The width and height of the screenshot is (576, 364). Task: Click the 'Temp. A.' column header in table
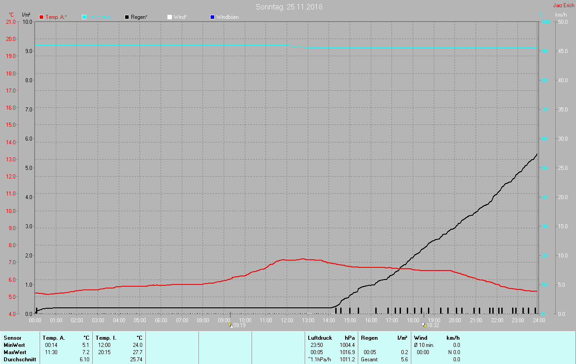click(54, 337)
